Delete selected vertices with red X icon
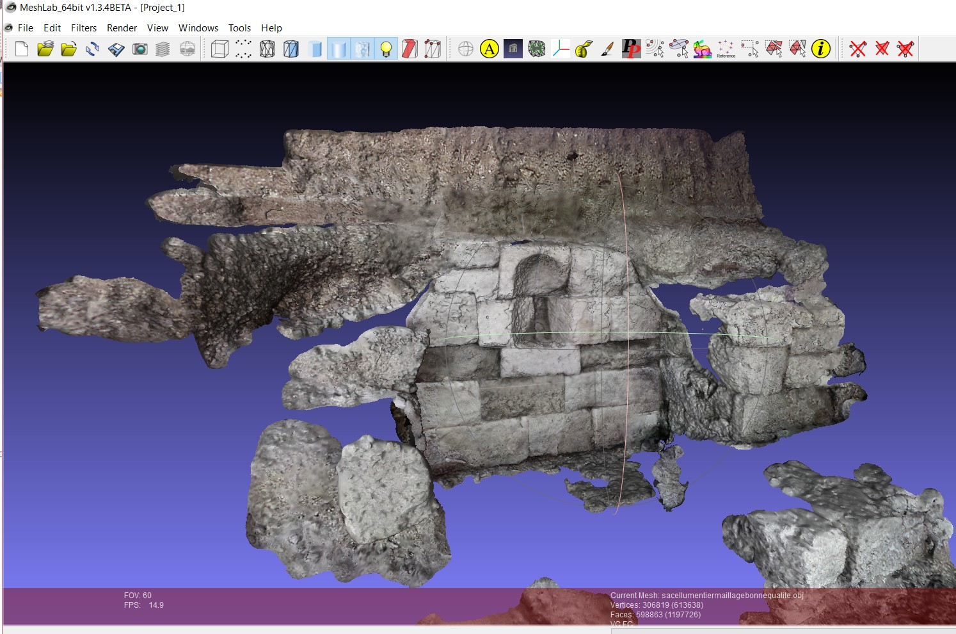956x634 pixels. click(858, 49)
